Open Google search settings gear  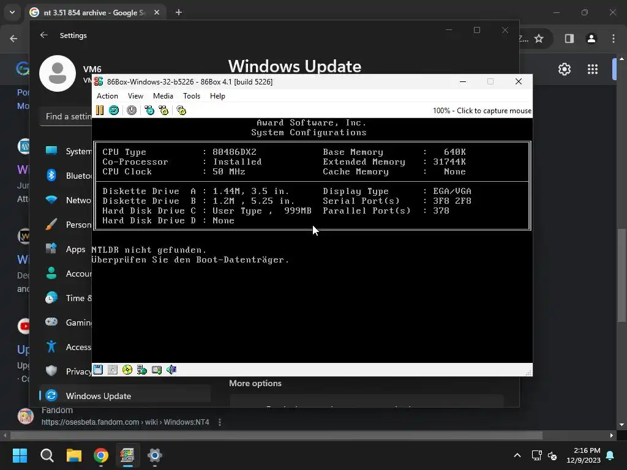(564, 69)
